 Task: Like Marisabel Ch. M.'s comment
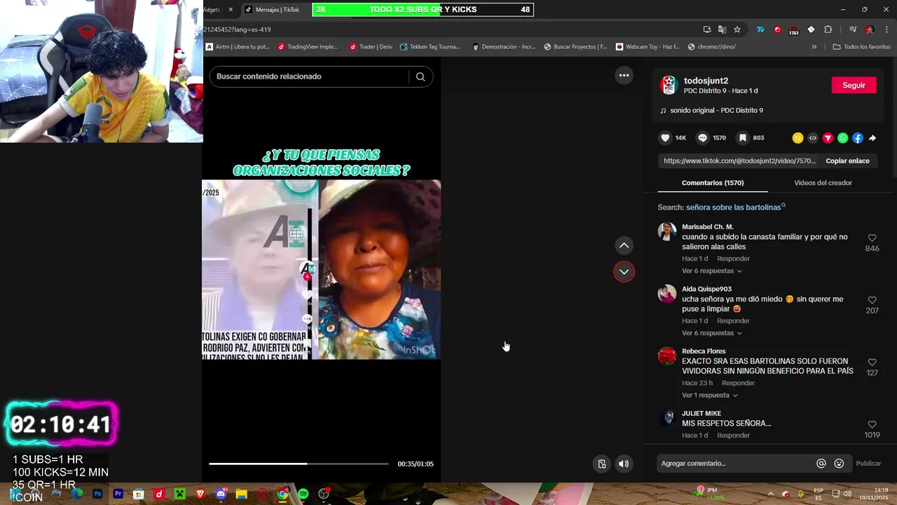(x=872, y=238)
